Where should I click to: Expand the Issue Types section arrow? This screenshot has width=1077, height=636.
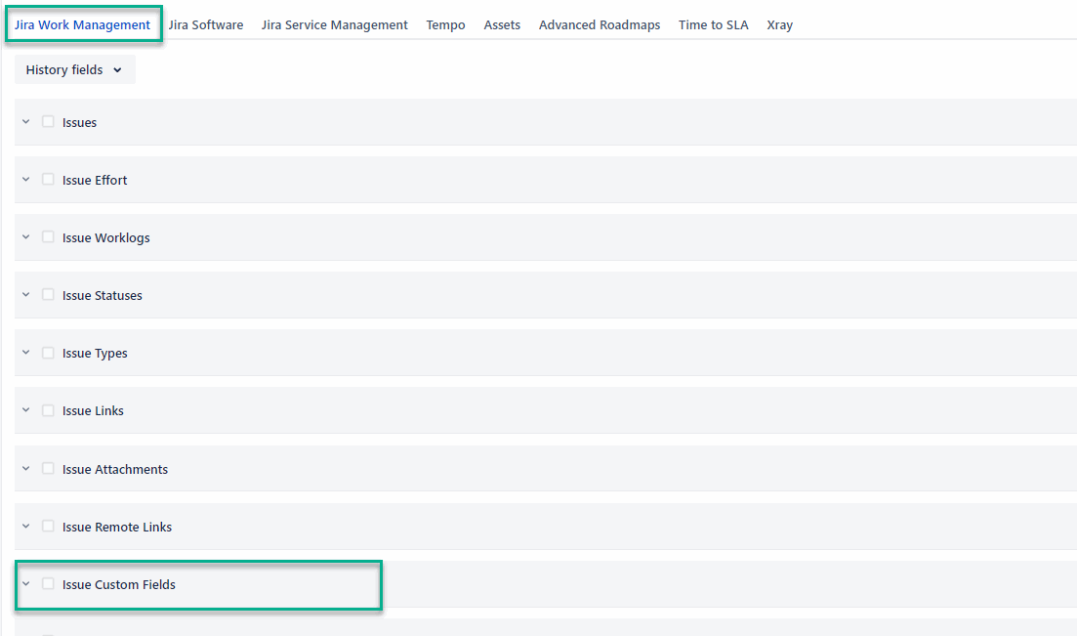point(26,353)
